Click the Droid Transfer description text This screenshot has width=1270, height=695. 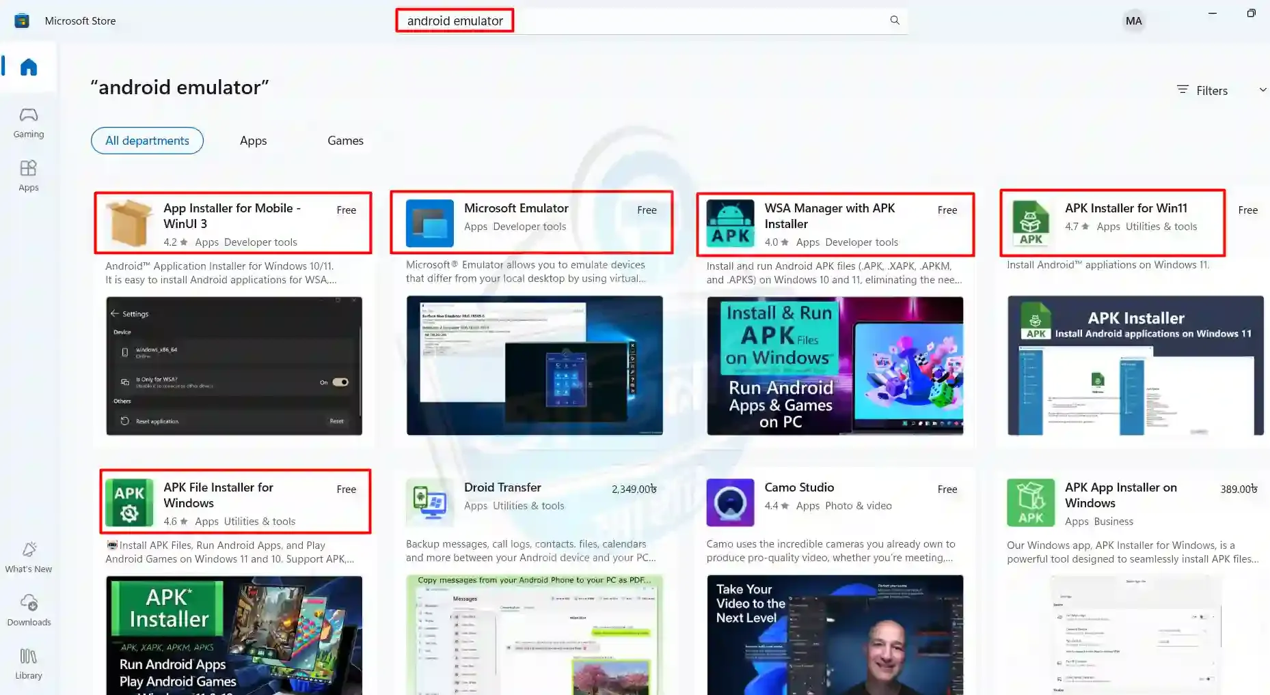click(530, 551)
